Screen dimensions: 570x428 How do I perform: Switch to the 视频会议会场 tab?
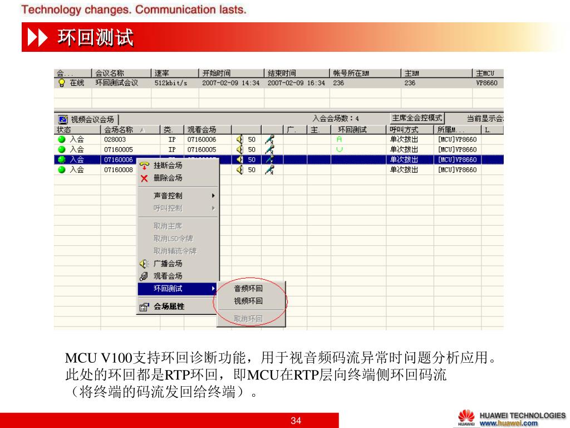87,119
